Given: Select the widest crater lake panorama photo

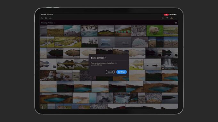Looking at the screenshot, I should coord(161,87).
